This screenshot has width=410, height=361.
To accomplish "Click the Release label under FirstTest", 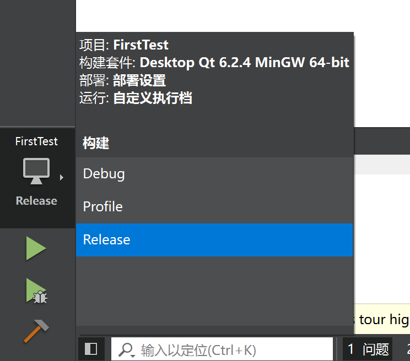I will (36, 201).
